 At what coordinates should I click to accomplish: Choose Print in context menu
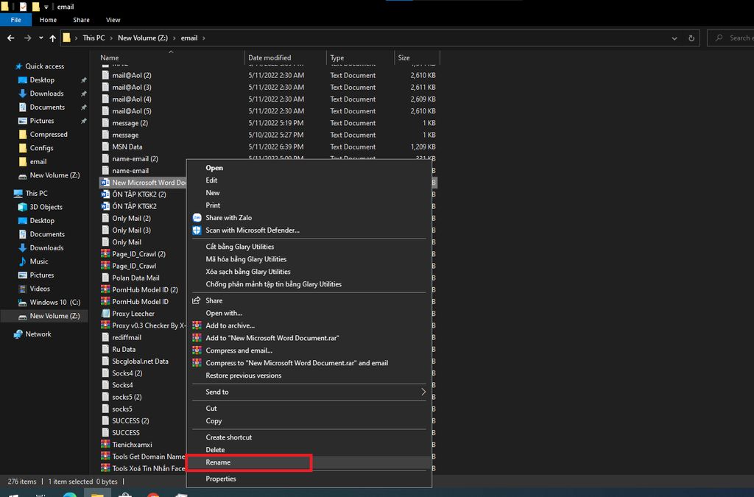coord(213,205)
